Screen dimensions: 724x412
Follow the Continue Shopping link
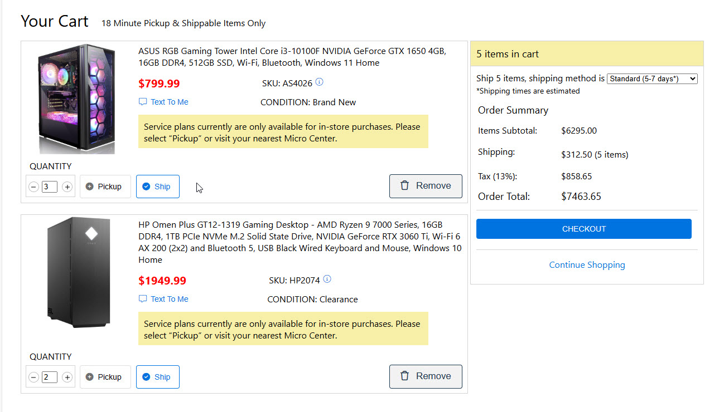coord(587,265)
